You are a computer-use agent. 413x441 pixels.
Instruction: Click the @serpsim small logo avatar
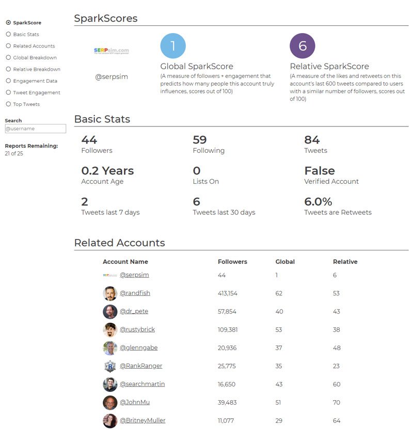pyautogui.click(x=110, y=275)
